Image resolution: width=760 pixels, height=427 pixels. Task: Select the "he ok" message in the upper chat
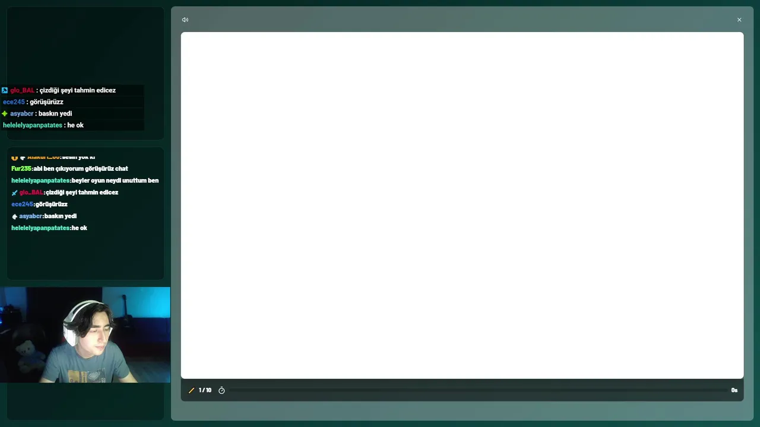tap(75, 125)
